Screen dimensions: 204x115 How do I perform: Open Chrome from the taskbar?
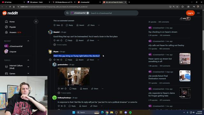coord(107,112)
